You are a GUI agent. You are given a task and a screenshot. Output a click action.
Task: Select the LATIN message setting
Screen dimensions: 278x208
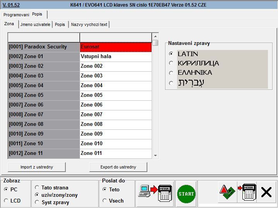pos(171,54)
